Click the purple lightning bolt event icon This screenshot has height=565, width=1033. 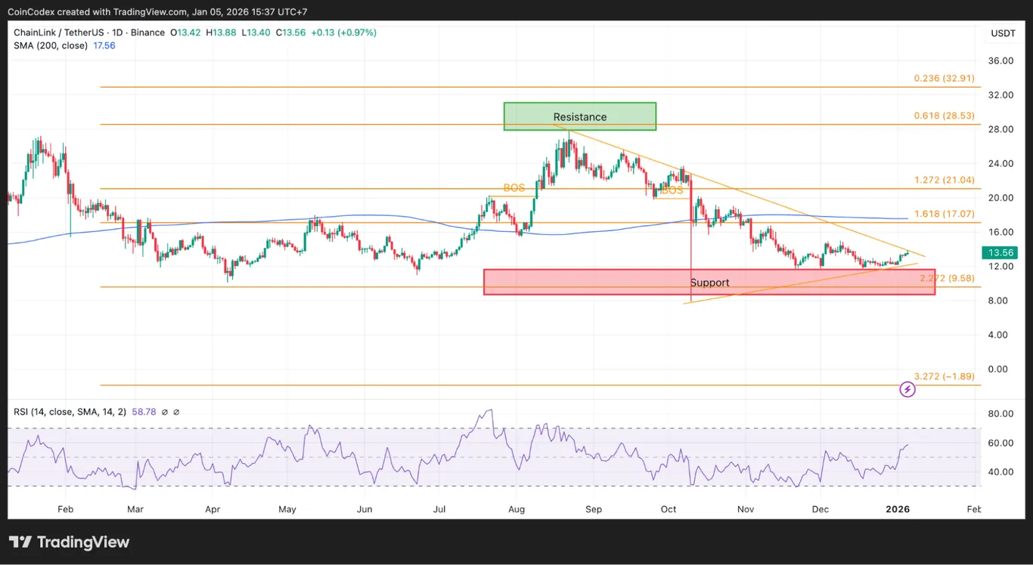[x=908, y=390]
